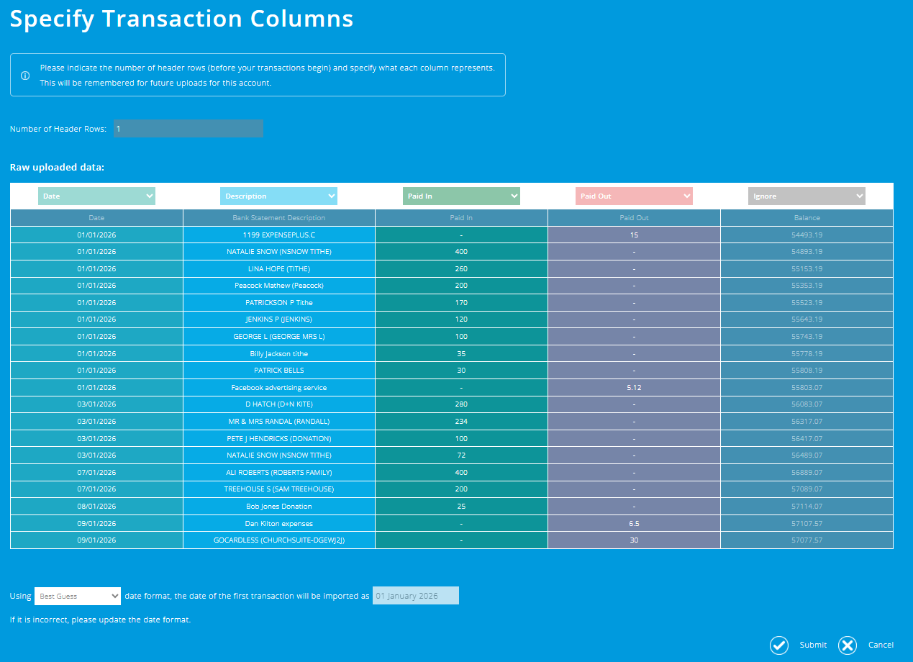
Task: Click the Submit checkmark icon
Action: (x=779, y=645)
